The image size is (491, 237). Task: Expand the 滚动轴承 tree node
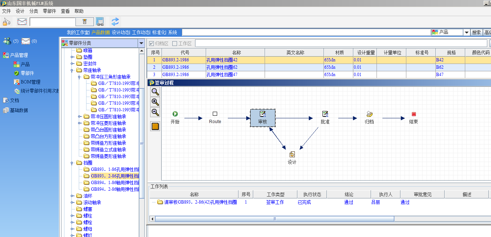coord(73,202)
